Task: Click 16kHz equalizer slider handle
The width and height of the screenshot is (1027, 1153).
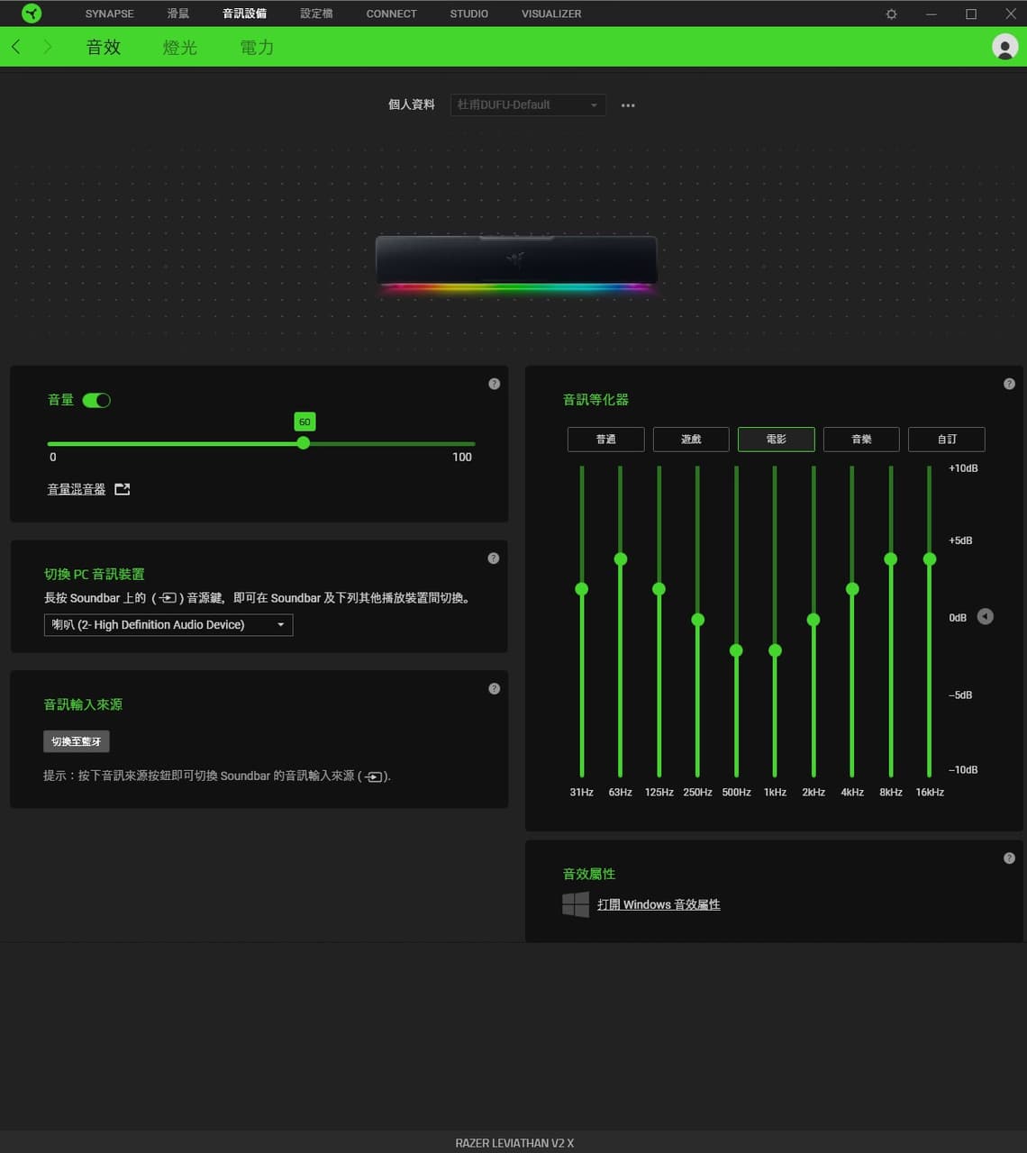Action: pos(930,559)
